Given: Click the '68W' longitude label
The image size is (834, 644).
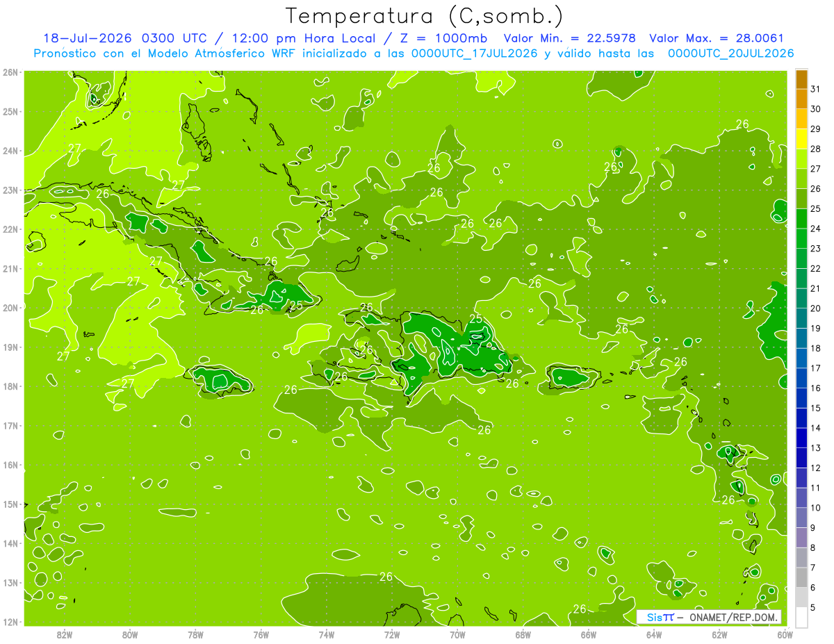Looking at the screenshot, I should point(523,634).
